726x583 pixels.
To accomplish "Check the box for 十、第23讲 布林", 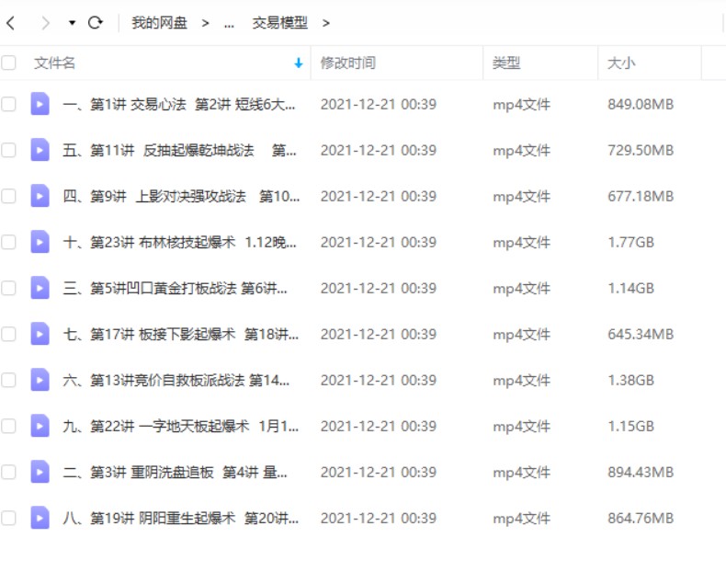I will point(8,242).
